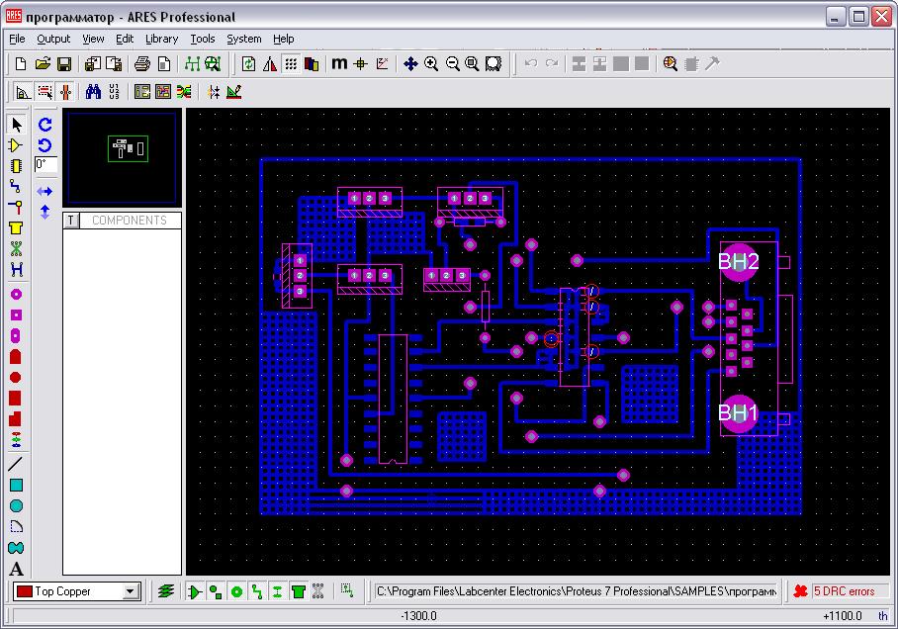Click the Save Layout disk icon
The width and height of the screenshot is (898, 629).
pos(64,63)
